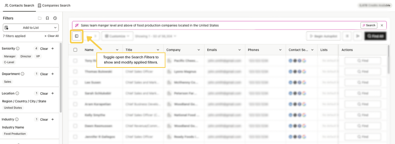
Task: Click the Food Production industry chip
Action: [15, 134]
